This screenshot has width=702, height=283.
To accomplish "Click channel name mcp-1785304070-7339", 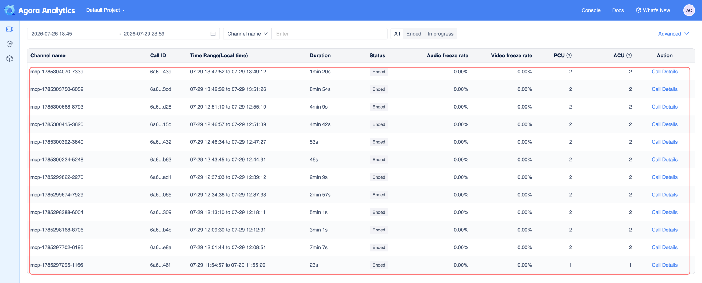I will (57, 72).
